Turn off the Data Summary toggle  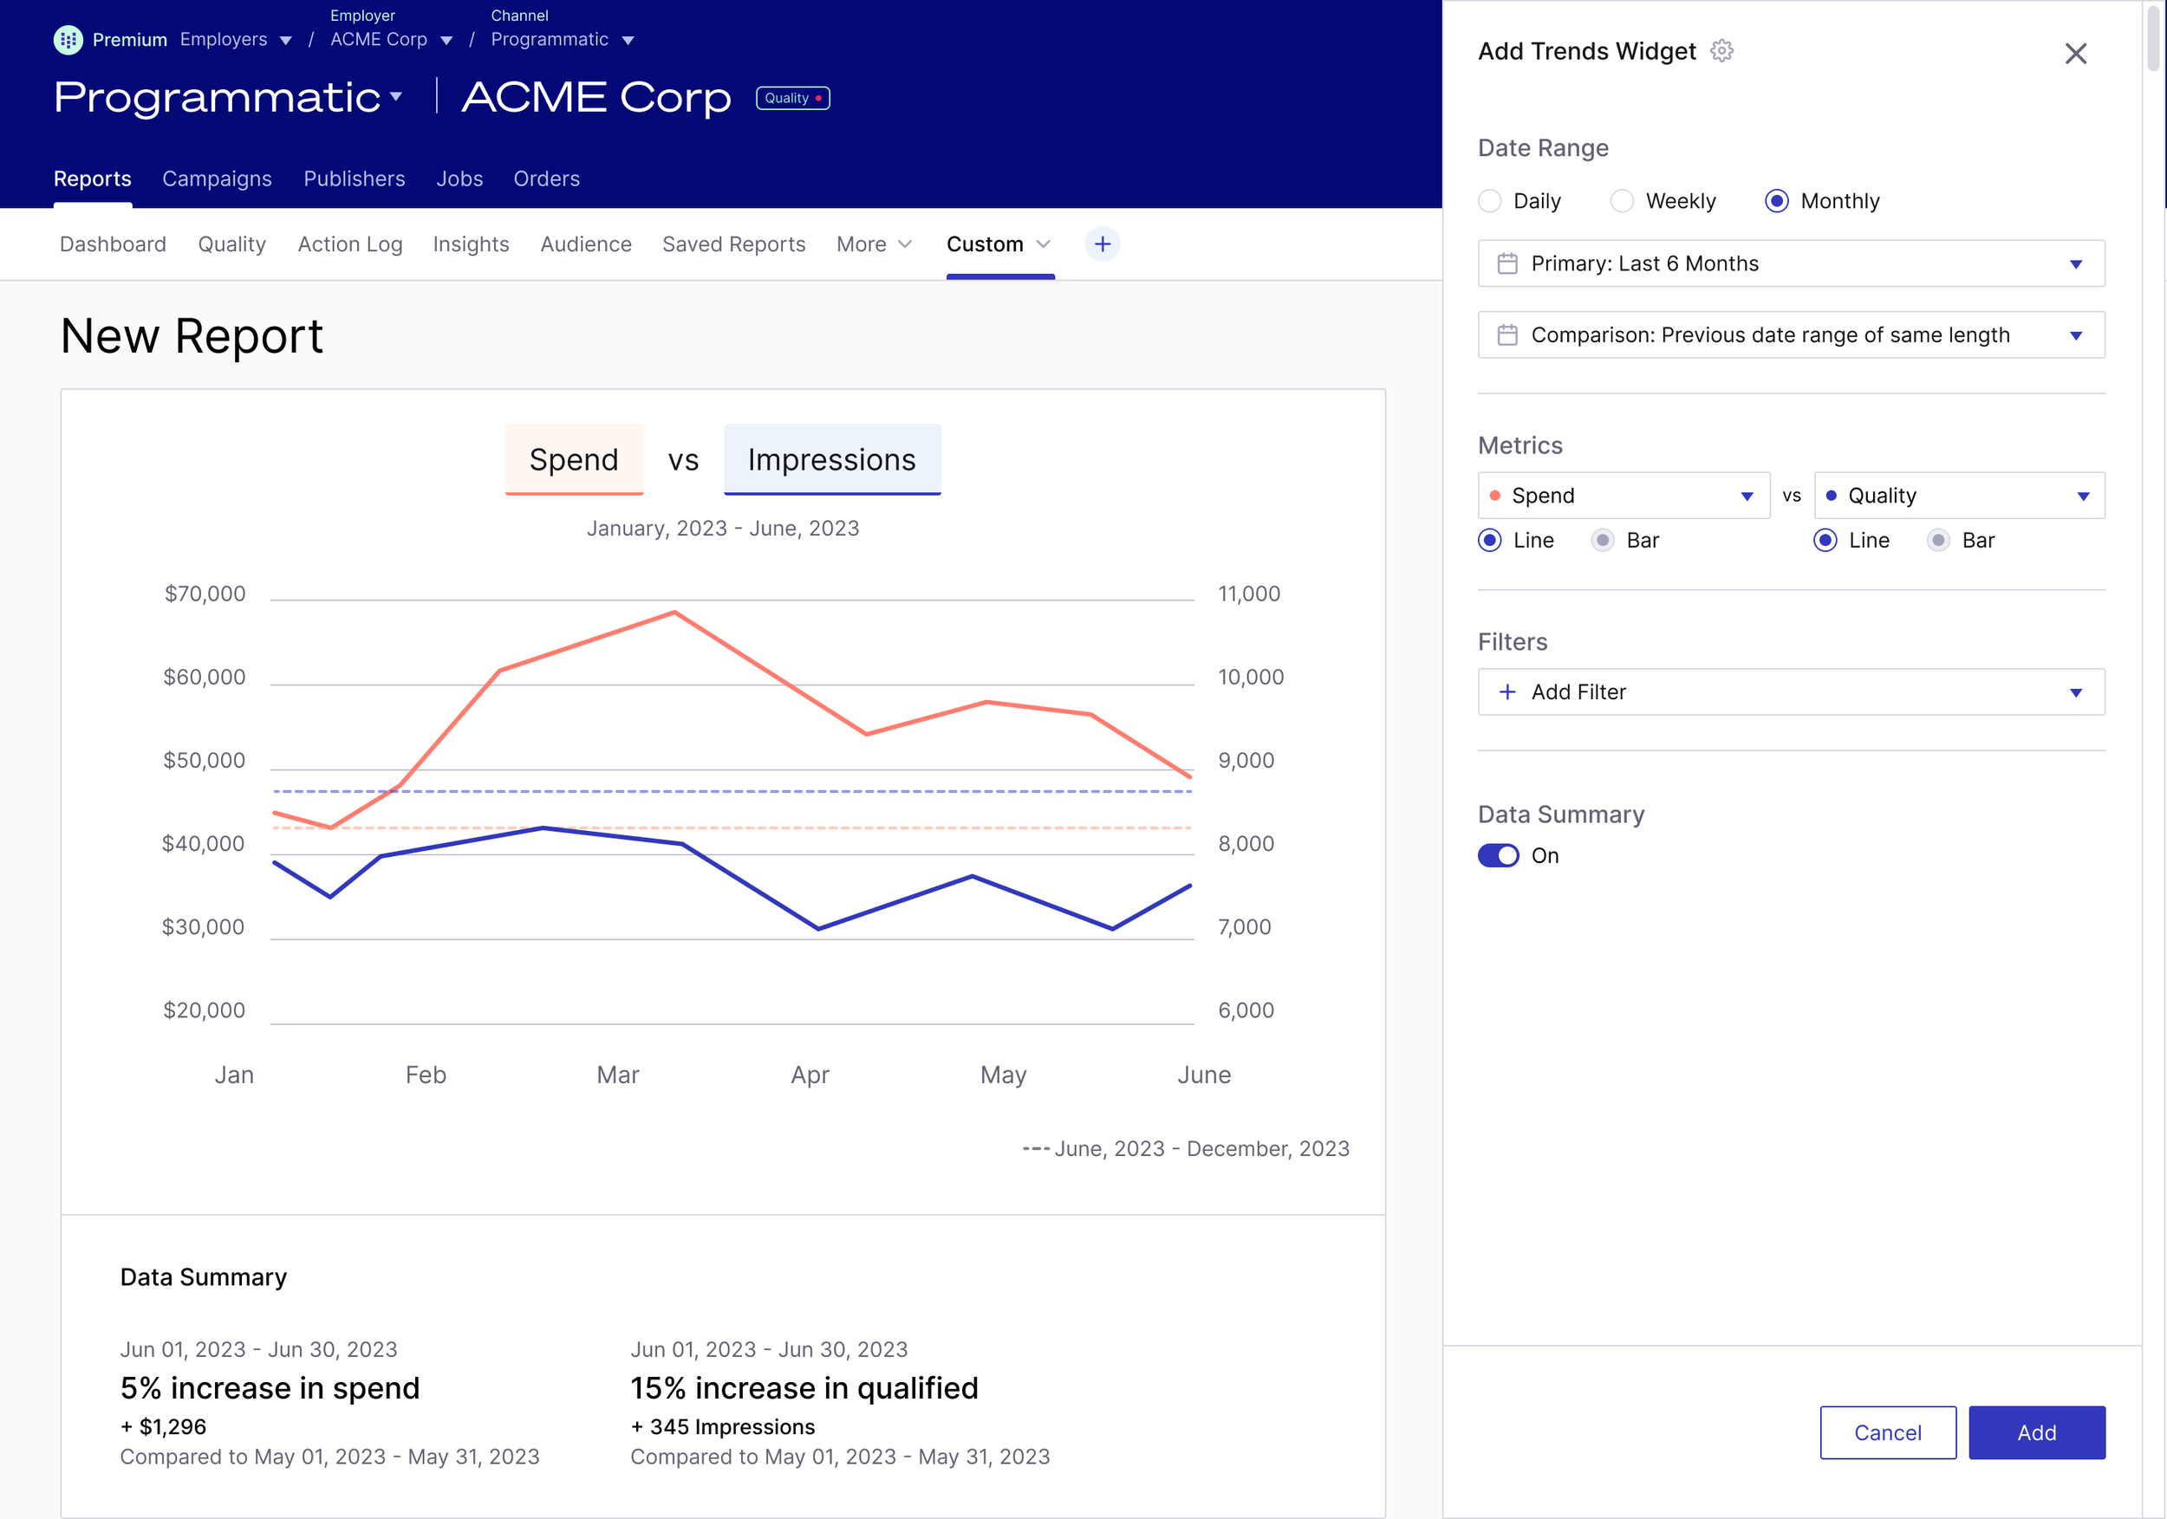pos(1498,854)
